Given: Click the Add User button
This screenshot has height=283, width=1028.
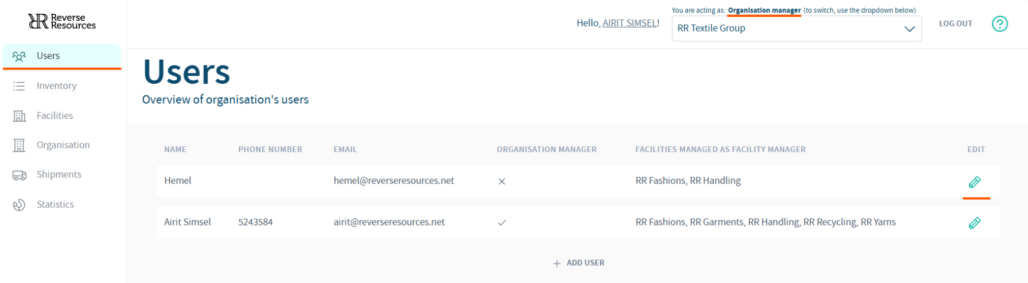Looking at the screenshot, I should tap(579, 263).
